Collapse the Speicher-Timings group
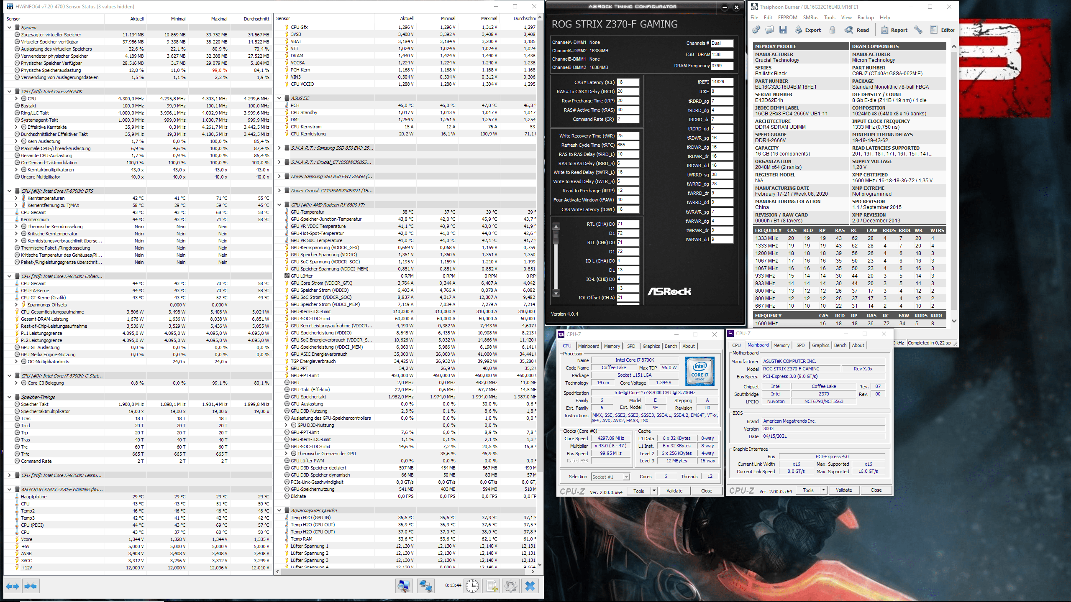The height and width of the screenshot is (602, 1071). coord(10,397)
